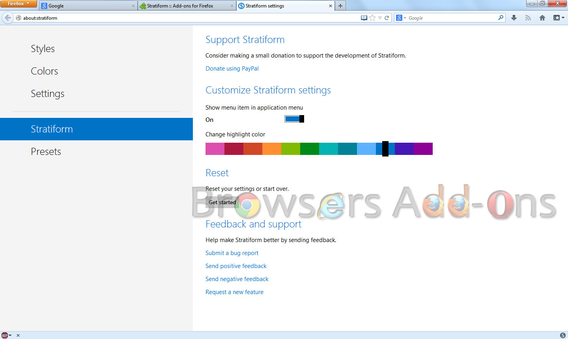Reload the current page
This screenshot has height=339, width=568.
pos(387,18)
